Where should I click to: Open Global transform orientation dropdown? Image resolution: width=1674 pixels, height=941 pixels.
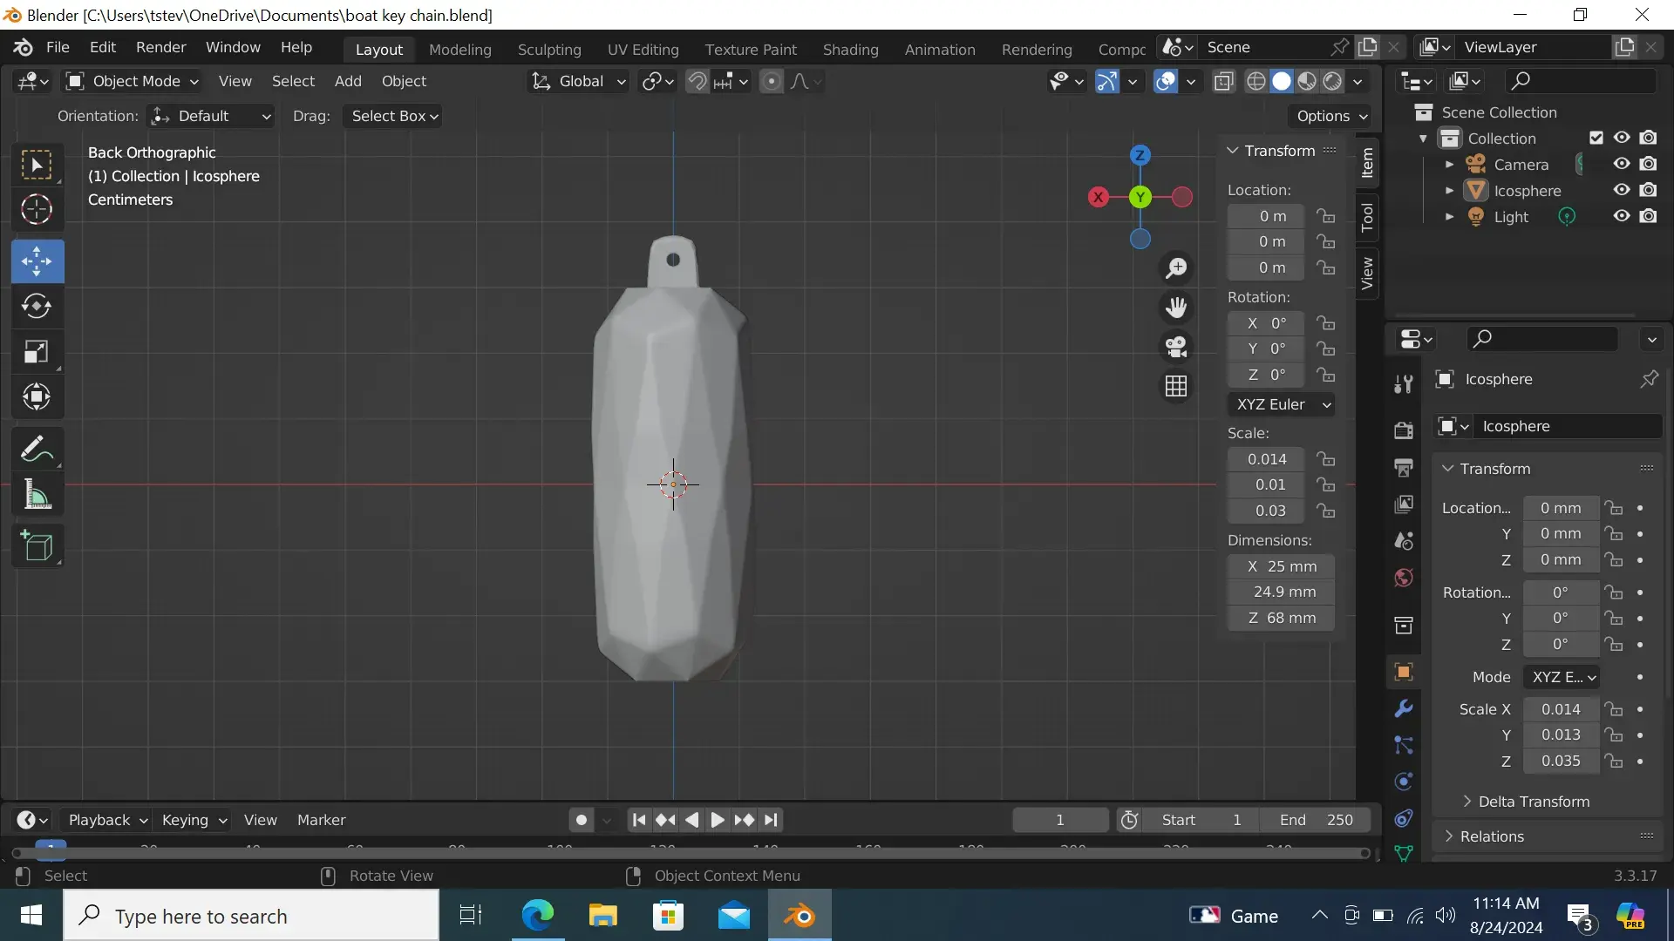pyautogui.click(x=578, y=81)
